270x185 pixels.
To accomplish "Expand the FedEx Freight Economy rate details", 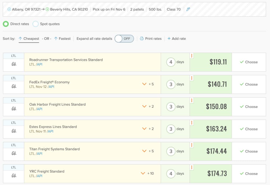I will 144,84.
